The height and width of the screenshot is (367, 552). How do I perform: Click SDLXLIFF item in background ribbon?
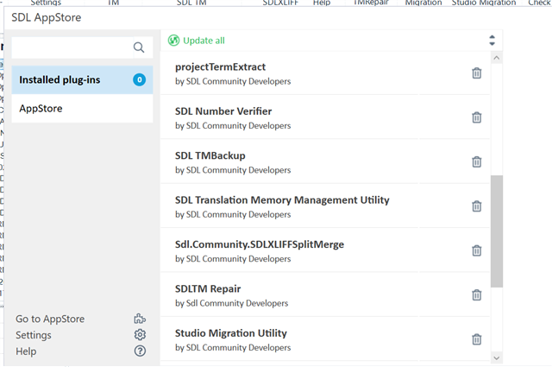pyautogui.click(x=280, y=3)
